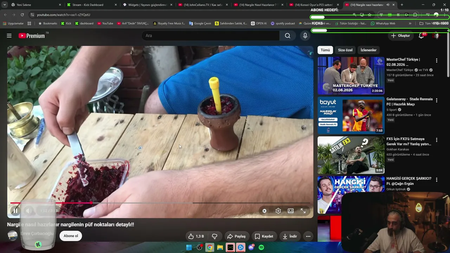Open Google Chrome from the taskbar

click(x=210, y=247)
